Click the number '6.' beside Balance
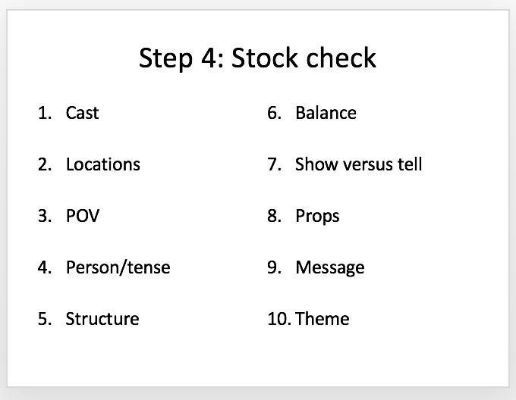The width and height of the screenshot is (516, 400). point(275,113)
